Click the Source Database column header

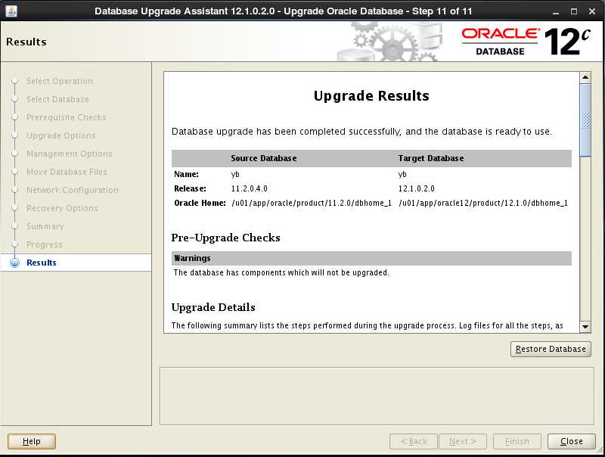(x=264, y=158)
